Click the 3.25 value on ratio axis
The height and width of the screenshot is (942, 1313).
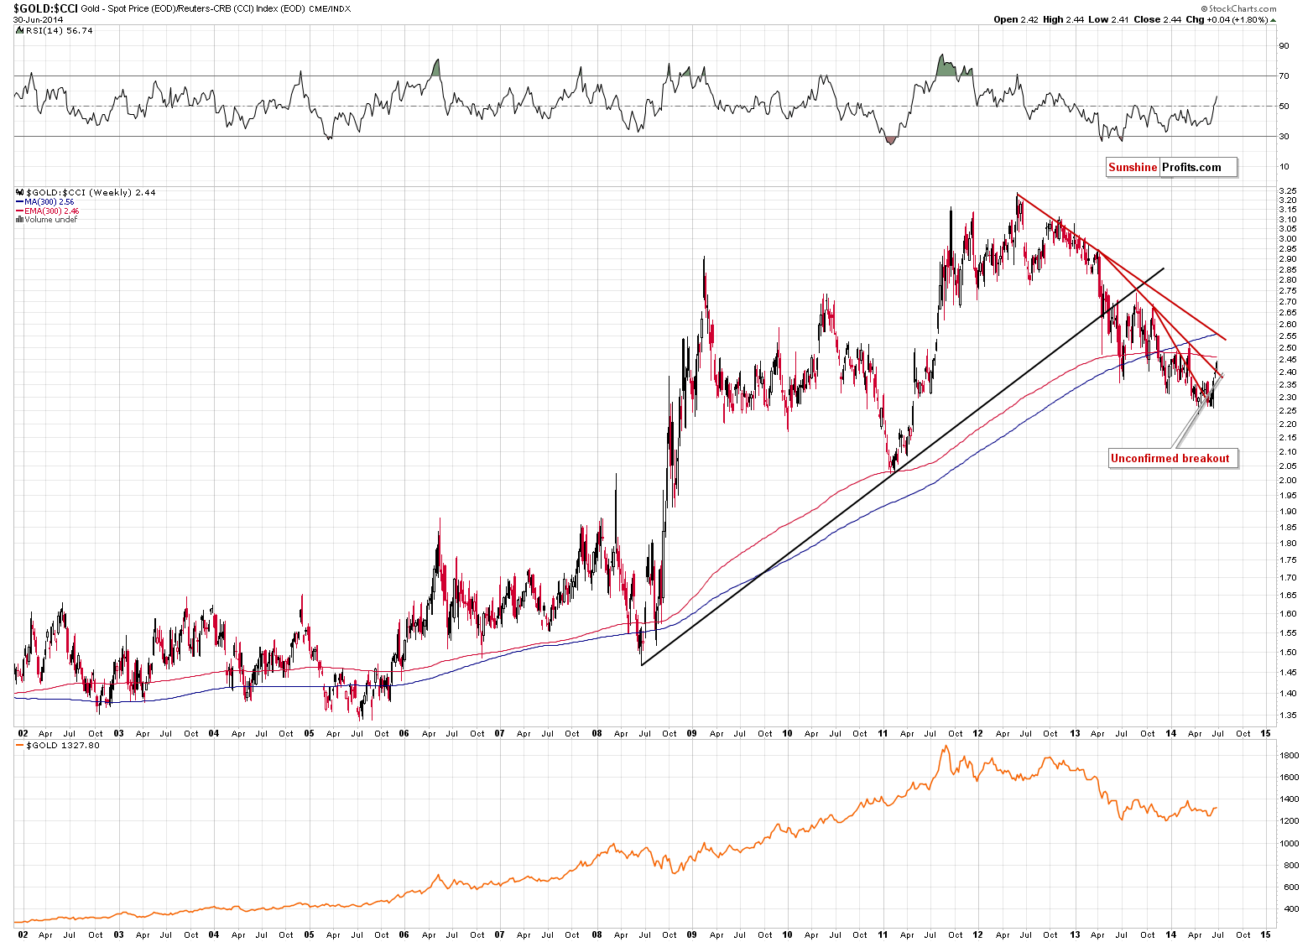[1287, 191]
